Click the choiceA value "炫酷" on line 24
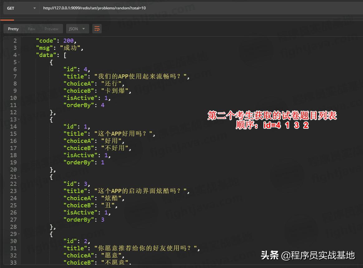The image size is (363, 268). click(x=111, y=198)
